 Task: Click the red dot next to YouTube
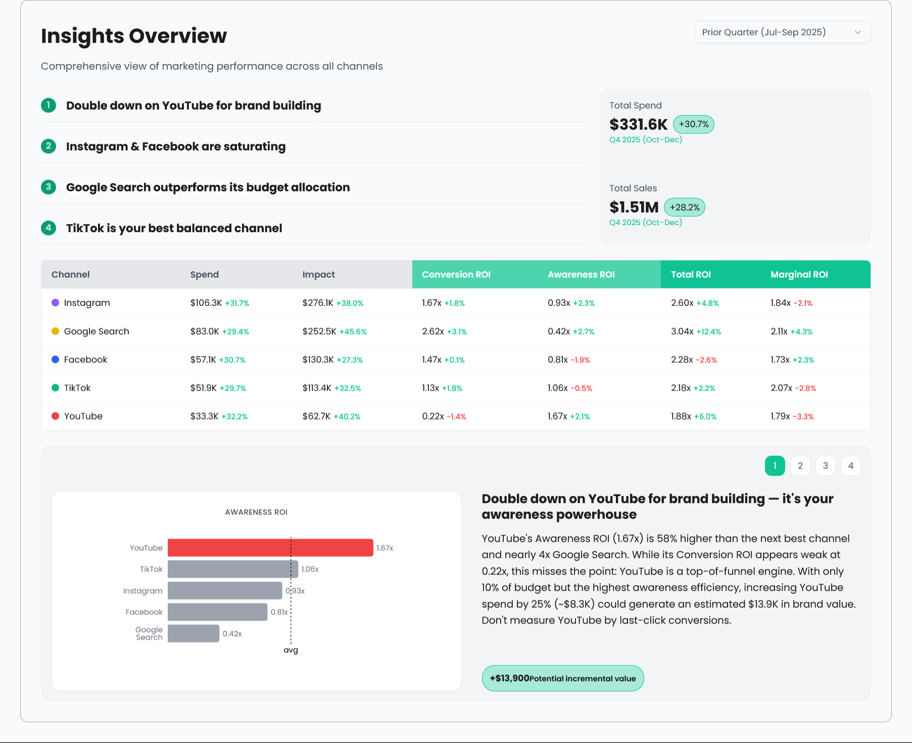coord(56,416)
